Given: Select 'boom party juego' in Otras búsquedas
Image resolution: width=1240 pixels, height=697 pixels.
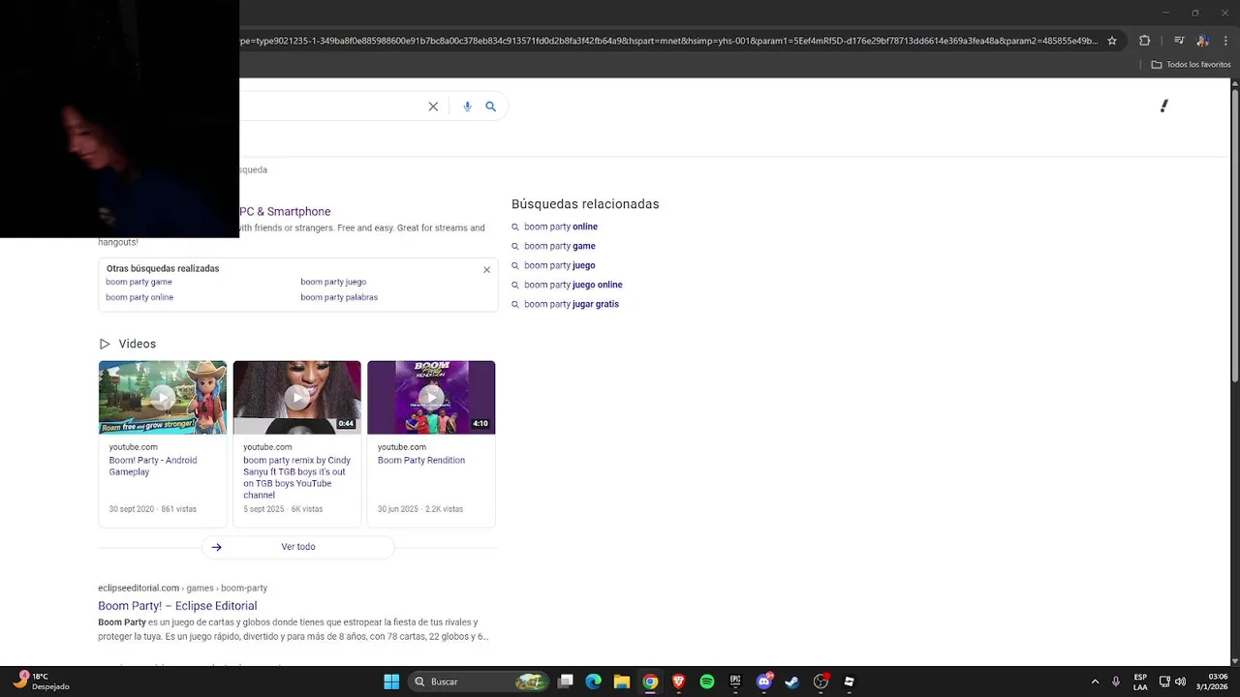Looking at the screenshot, I should coord(333,282).
